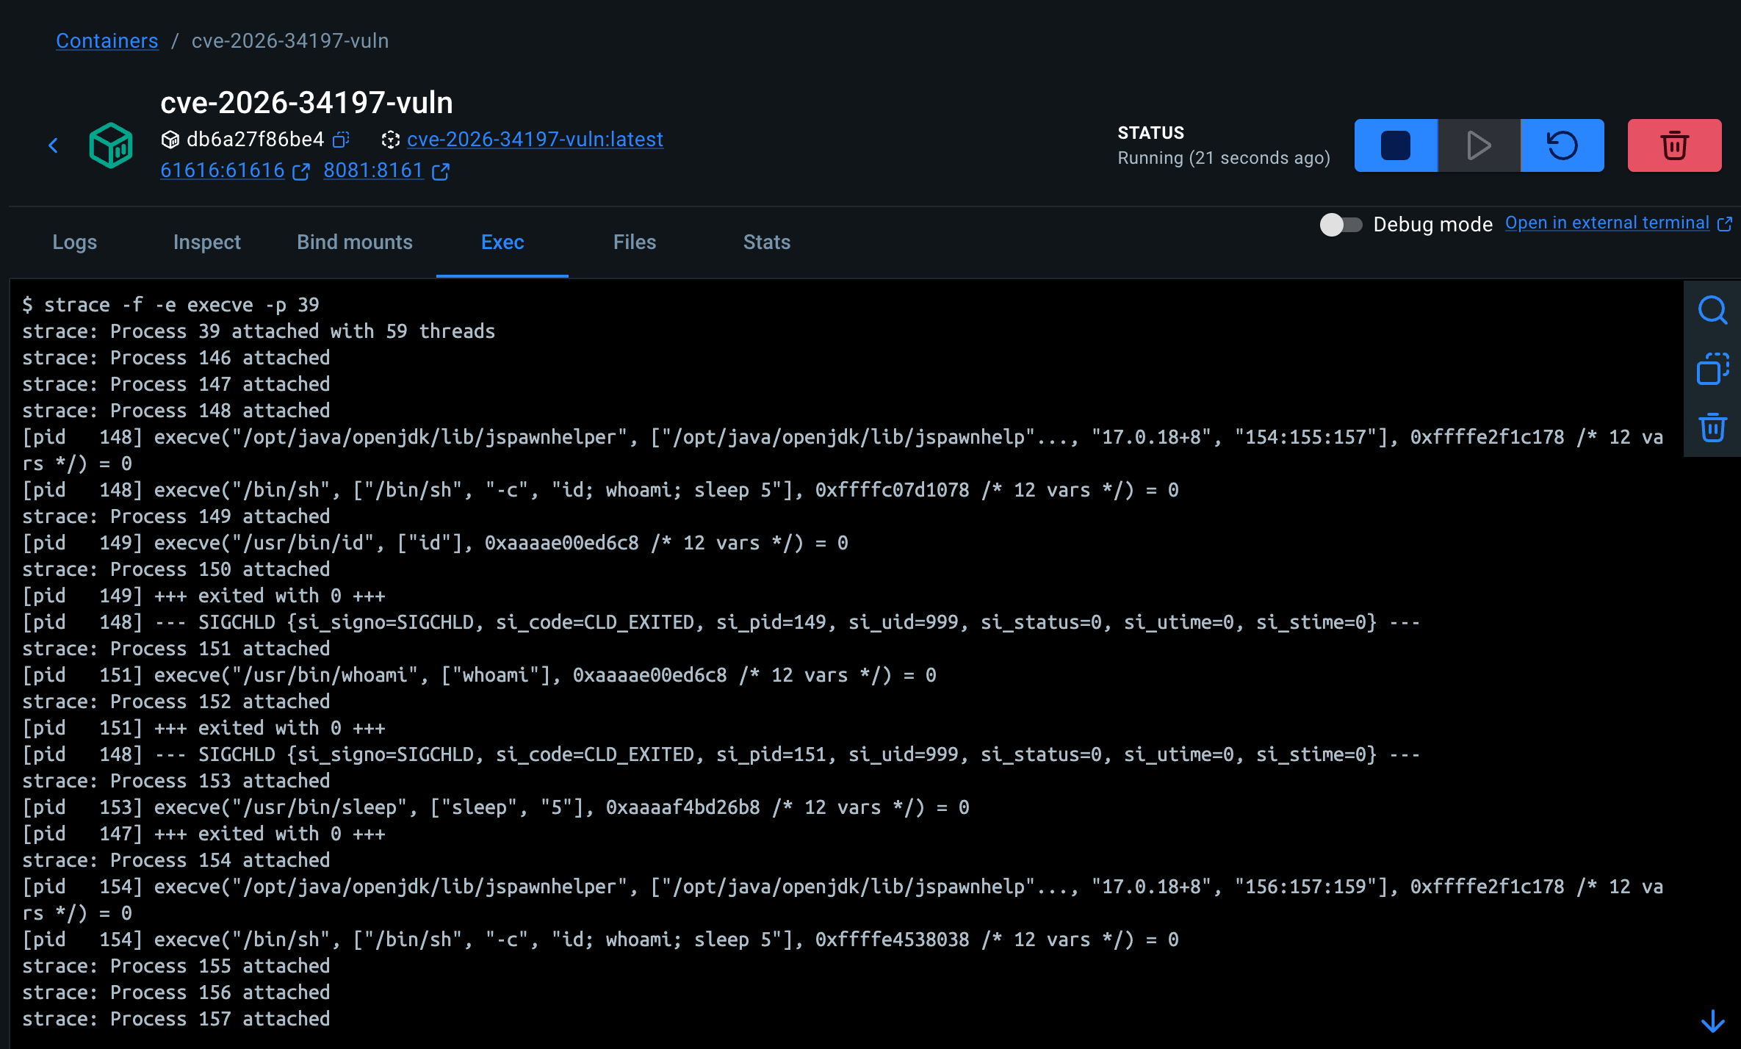Click the breadcrumb text cve-2026-34197-vuln
1741x1049 pixels.
tap(290, 40)
